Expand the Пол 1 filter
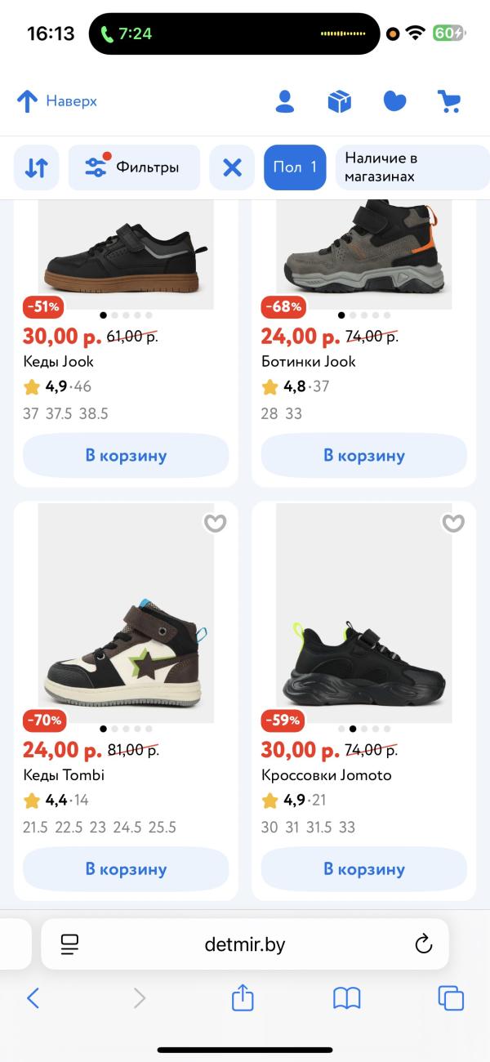This screenshot has height=1062, width=490. pyautogui.click(x=295, y=167)
